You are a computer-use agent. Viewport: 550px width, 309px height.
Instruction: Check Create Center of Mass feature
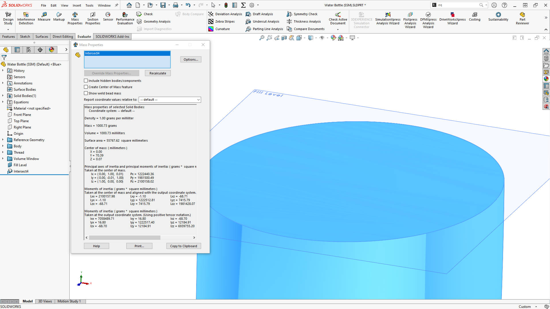coord(86,87)
